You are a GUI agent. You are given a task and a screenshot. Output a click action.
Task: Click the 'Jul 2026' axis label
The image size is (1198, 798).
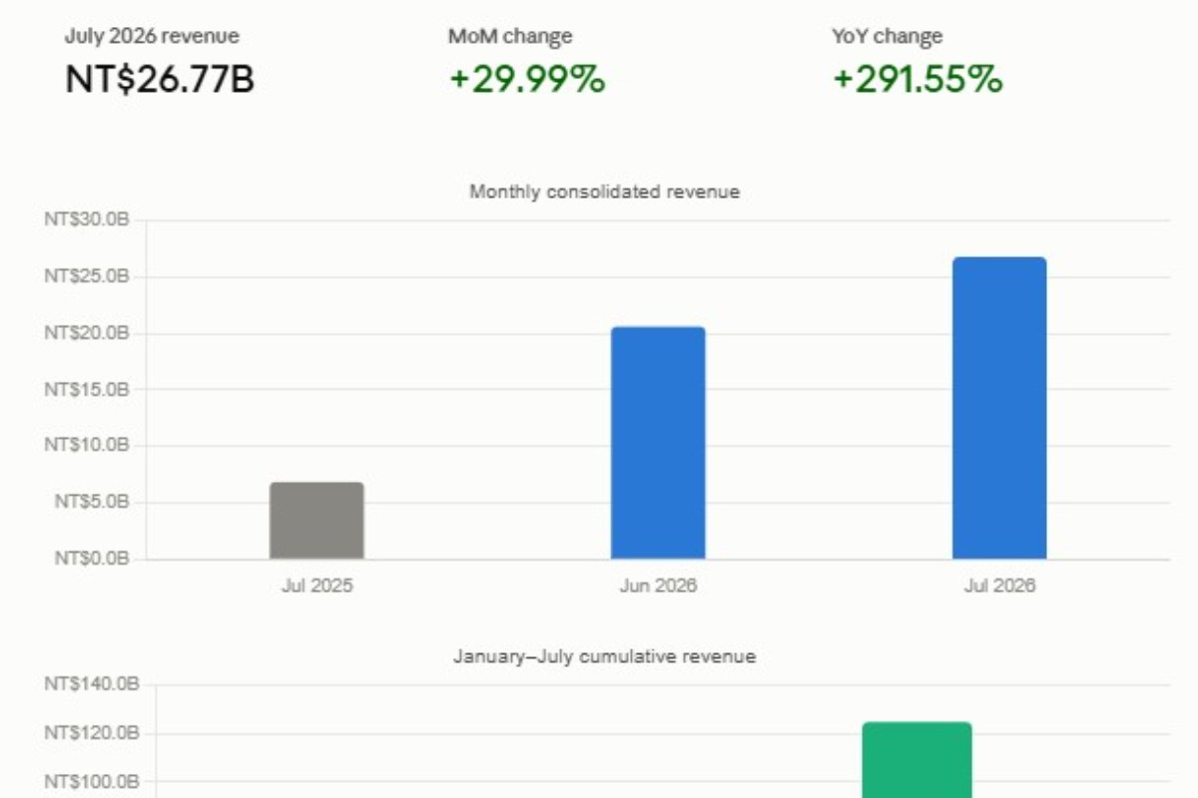tap(999, 586)
